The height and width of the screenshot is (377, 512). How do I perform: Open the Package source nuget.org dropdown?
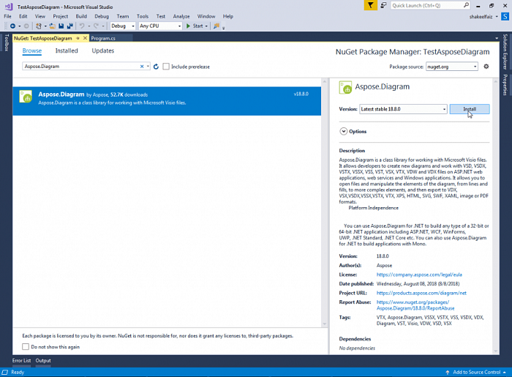452,67
